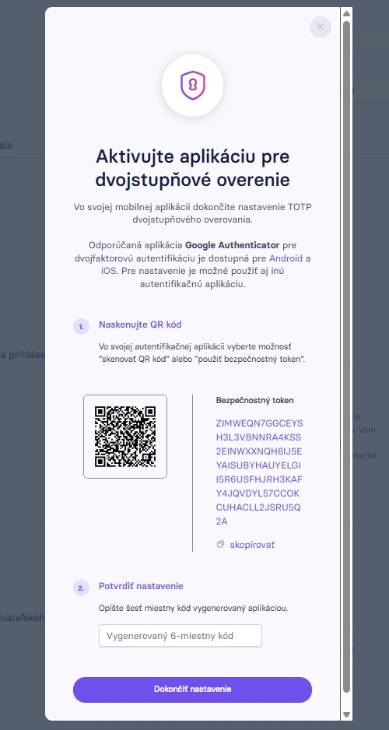
Task: Open the iOS app link
Action: (108, 271)
